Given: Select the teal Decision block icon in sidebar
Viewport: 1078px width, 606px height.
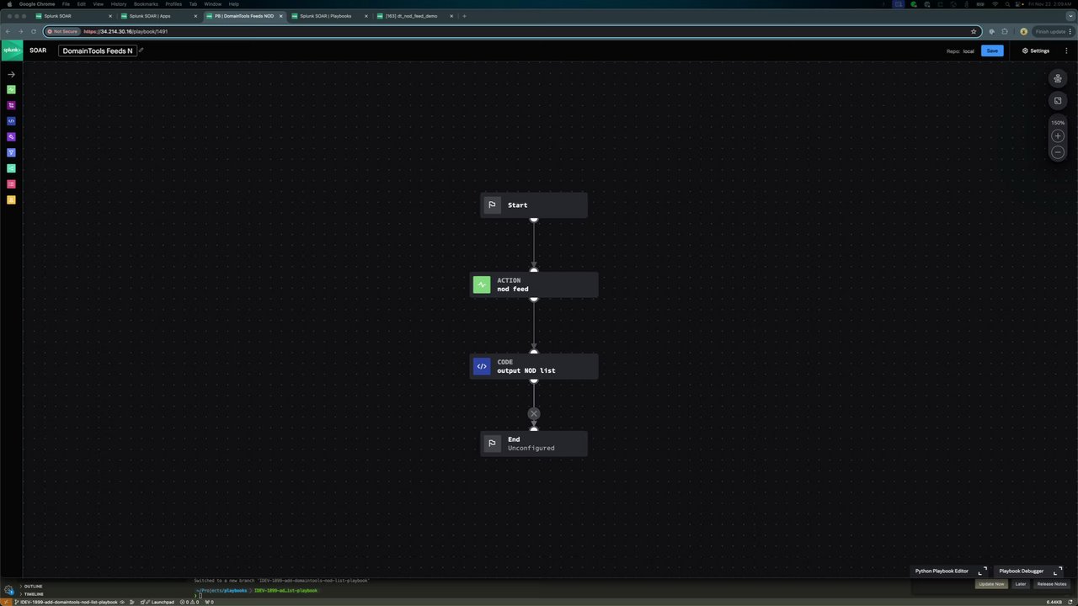Looking at the screenshot, I should click(11, 168).
